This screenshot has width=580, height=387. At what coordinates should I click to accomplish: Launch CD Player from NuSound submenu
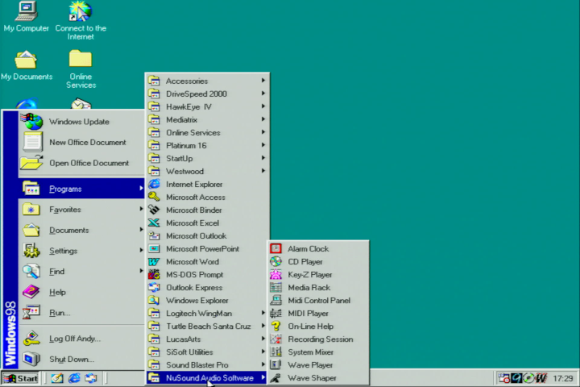click(275, 262)
